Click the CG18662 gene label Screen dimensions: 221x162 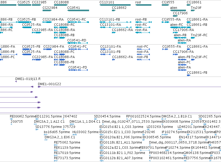[119, 8]
